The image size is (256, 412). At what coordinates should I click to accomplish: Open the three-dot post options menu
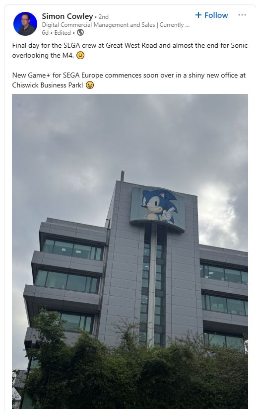tap(242, 15)
